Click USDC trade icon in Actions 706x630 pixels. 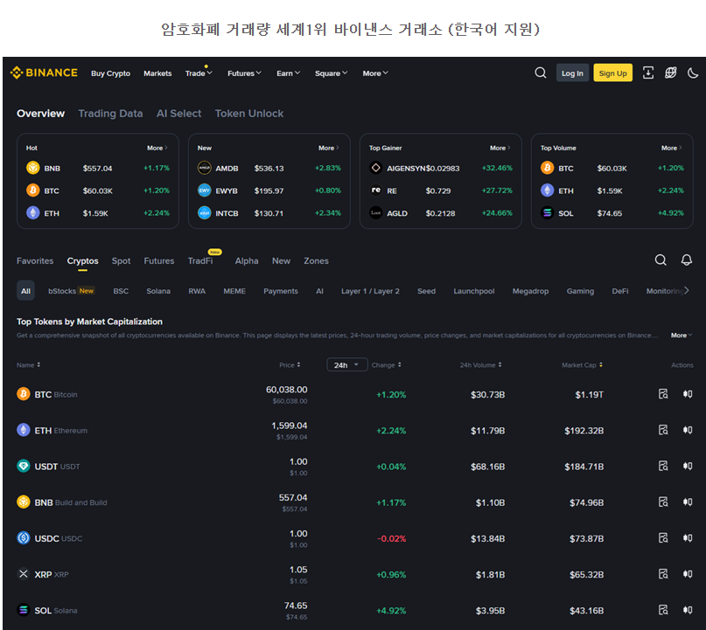688,538
